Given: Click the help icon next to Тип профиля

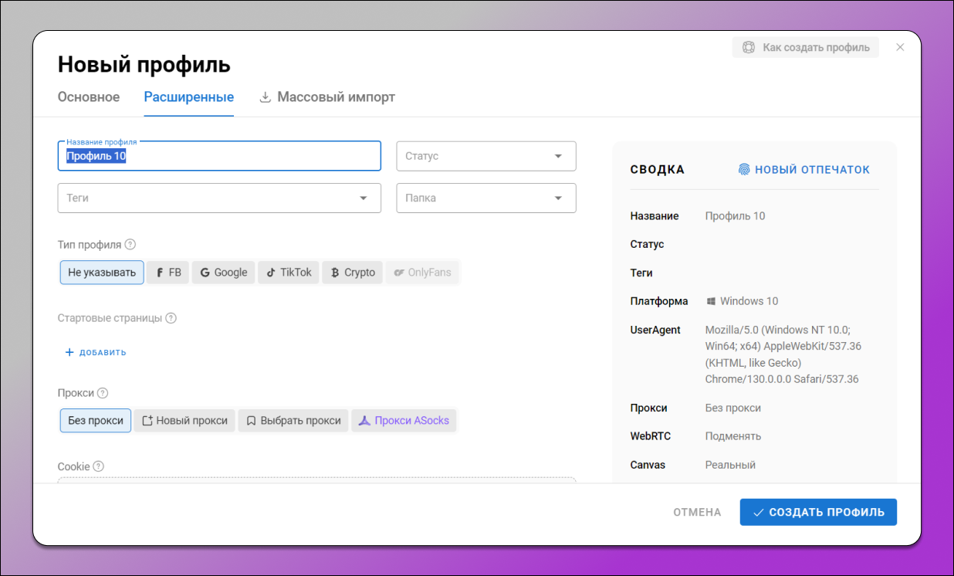Looking at the screenshot, I should pos(130,245).
